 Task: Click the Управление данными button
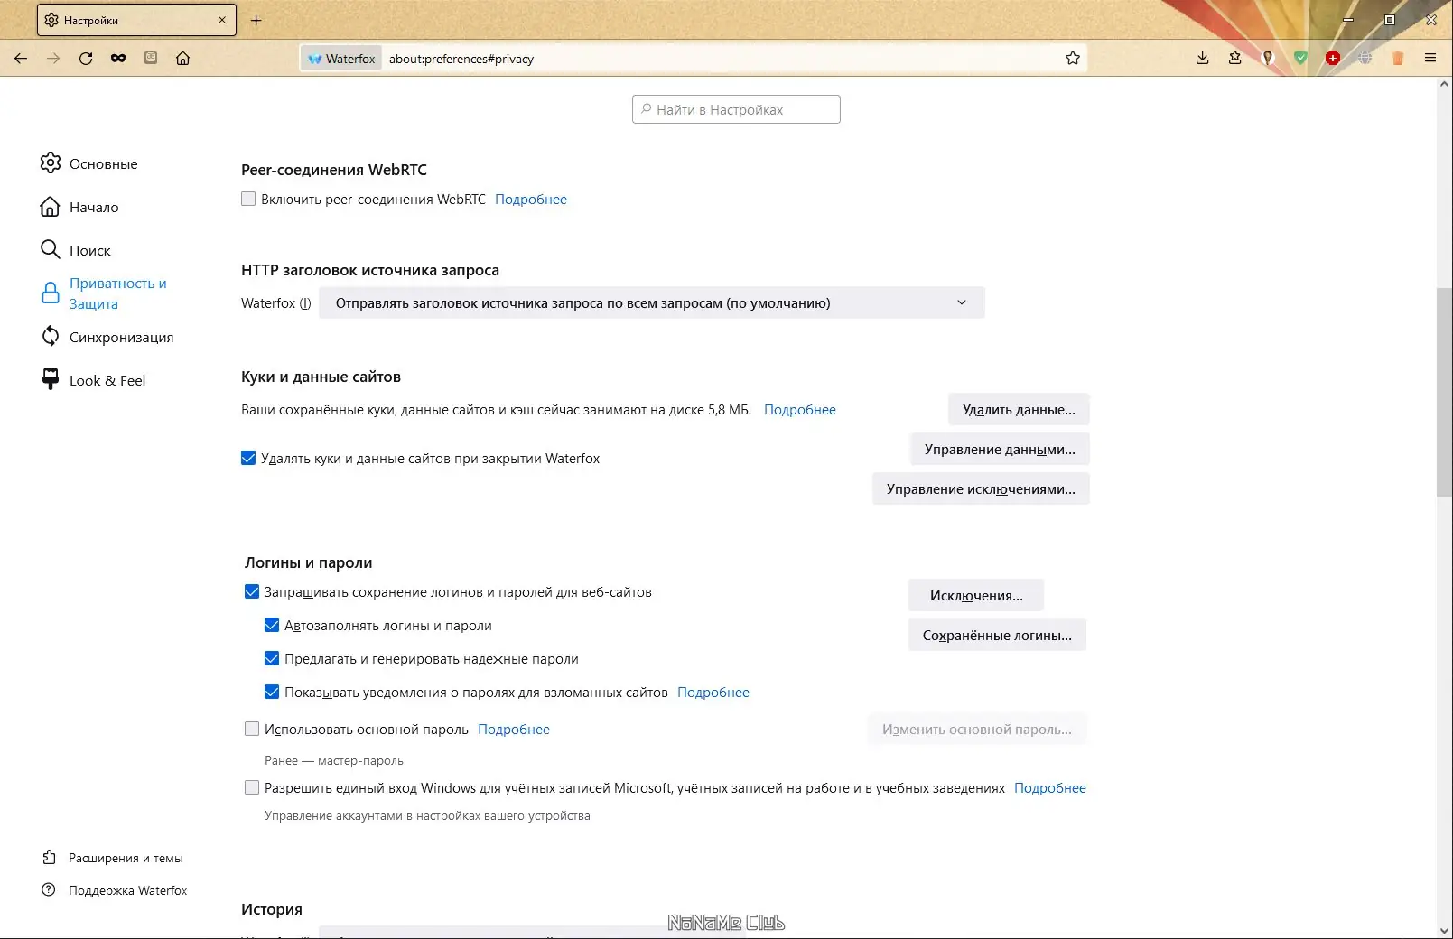click(x=1000, y=450)
